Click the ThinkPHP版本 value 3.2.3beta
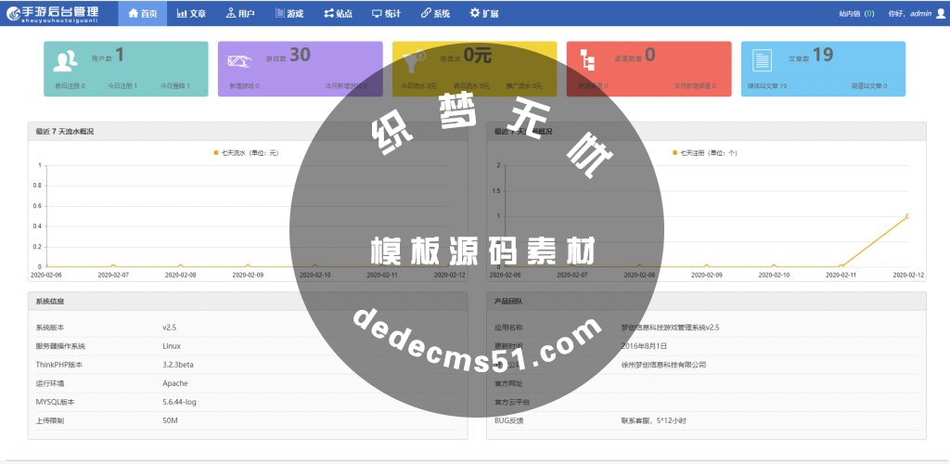Viewport: 950px width, 464px height. pyautogui.click(x=178, y=366)
